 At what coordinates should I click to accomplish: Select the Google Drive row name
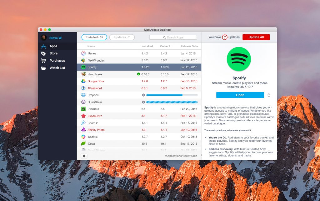point(96,81)
